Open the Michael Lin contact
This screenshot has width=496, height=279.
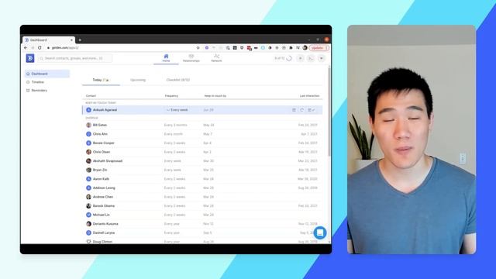[x=101, y=215]
